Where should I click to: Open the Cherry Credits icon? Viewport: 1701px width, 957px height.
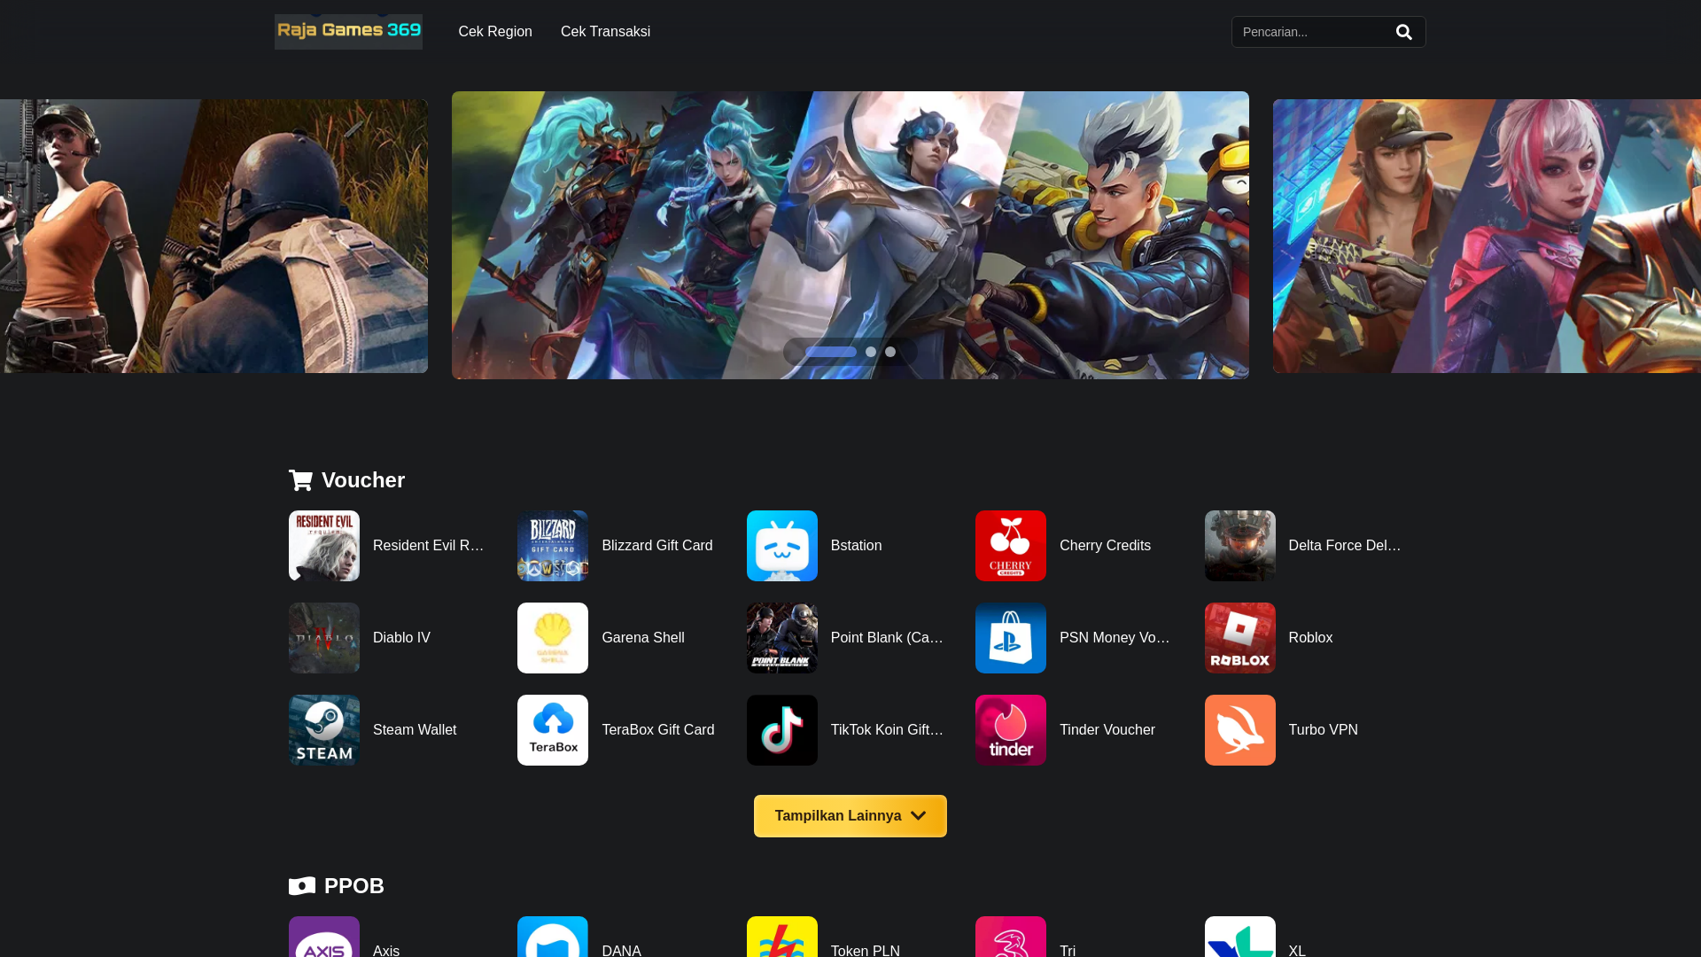[x=1010, y=546]
